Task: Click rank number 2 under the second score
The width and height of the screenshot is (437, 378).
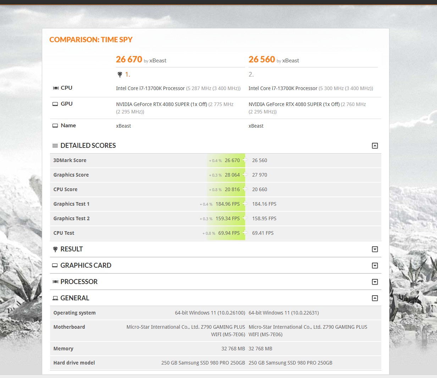Action: coord(251,74)
